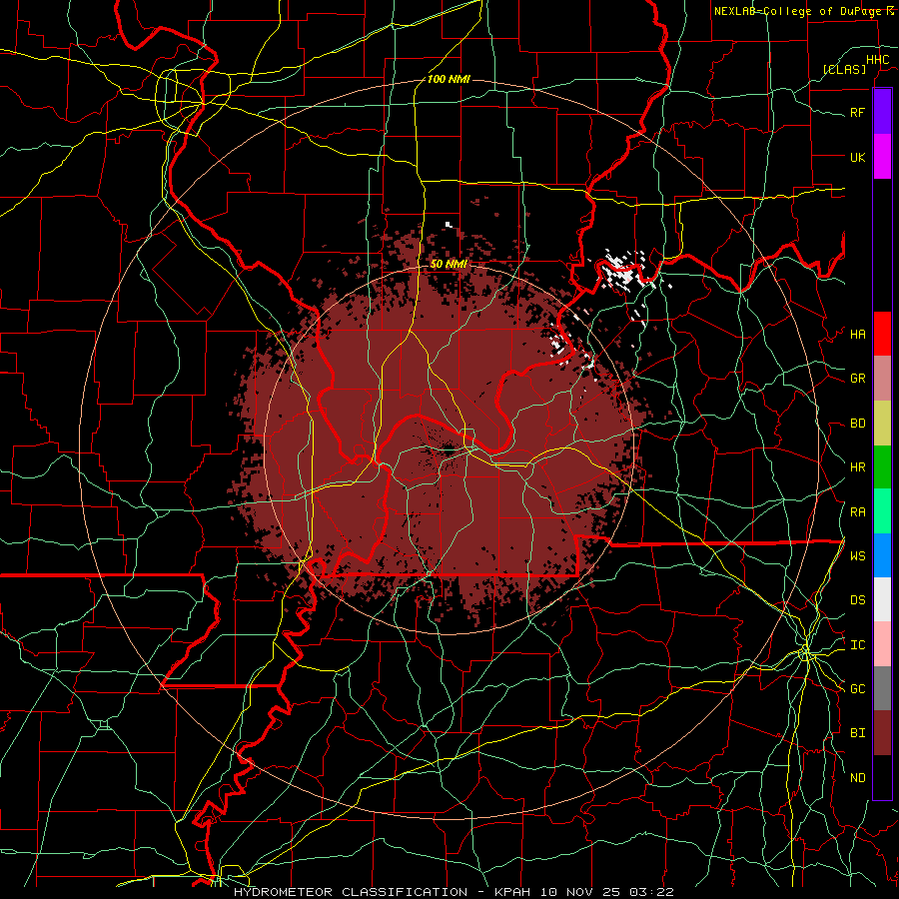Click the UK magenta legend swatch
Viewport: 899px width, 899px height.
(x=882, y=157)
